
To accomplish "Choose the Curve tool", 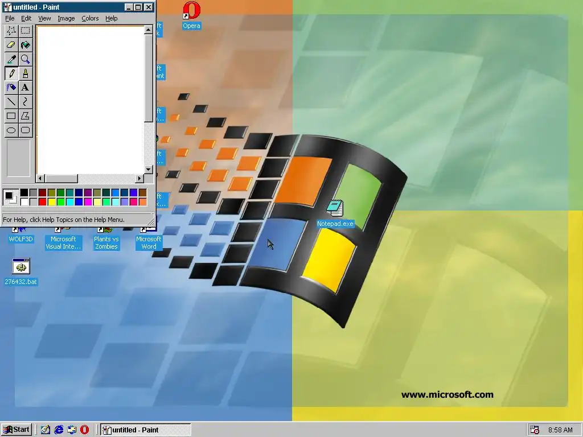I will 25,101.
